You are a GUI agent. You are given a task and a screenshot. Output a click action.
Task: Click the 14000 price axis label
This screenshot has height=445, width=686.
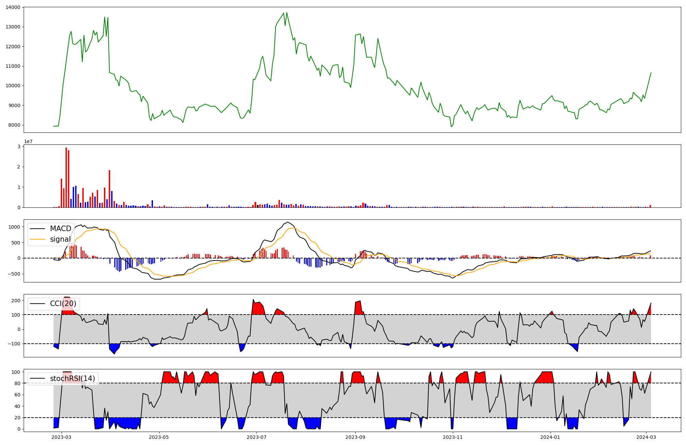point(13,7)
